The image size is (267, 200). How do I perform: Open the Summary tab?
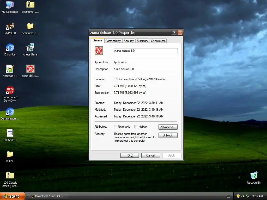click(x=142, y=41)
